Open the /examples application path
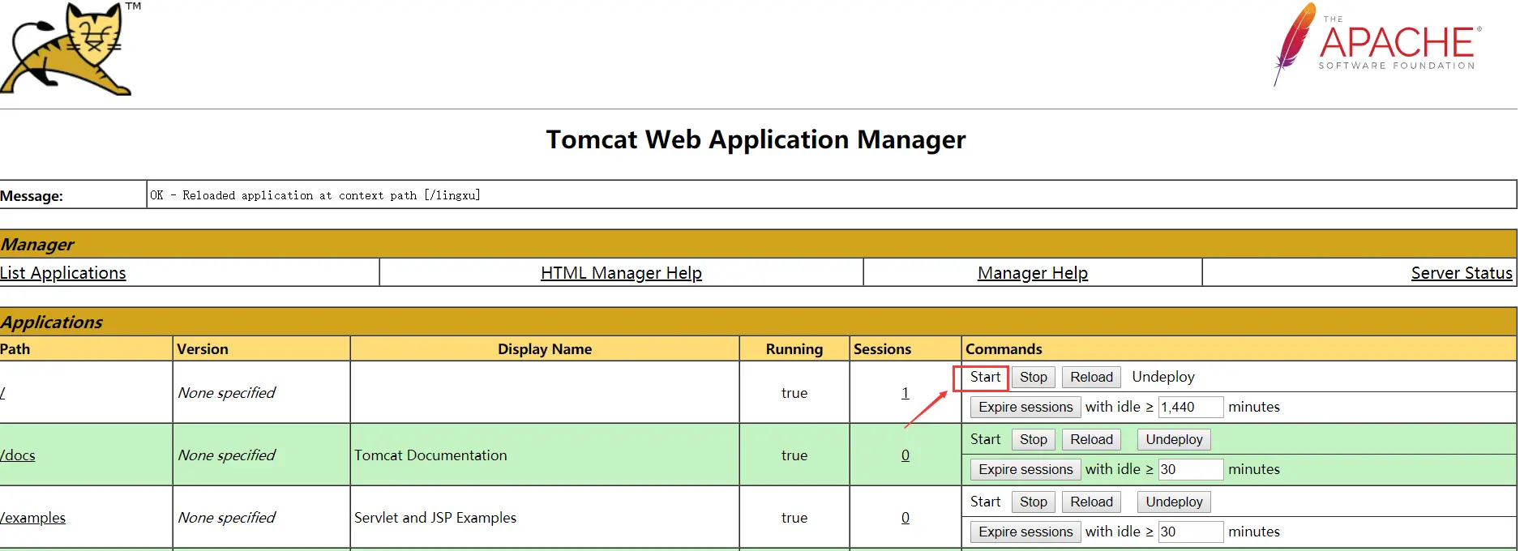 pos(32,518)
